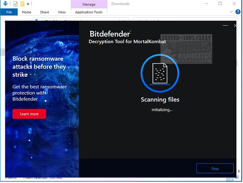Click Decryption Tool for MortalKombat subtitle

click(x=127, y=42)
